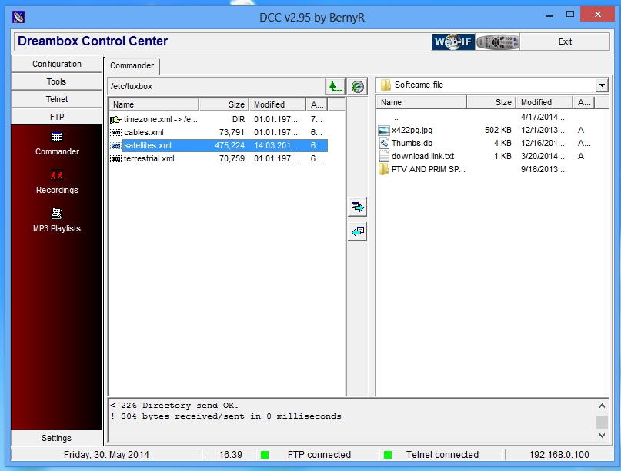Click the 3/20/2014 modified date

543,156
